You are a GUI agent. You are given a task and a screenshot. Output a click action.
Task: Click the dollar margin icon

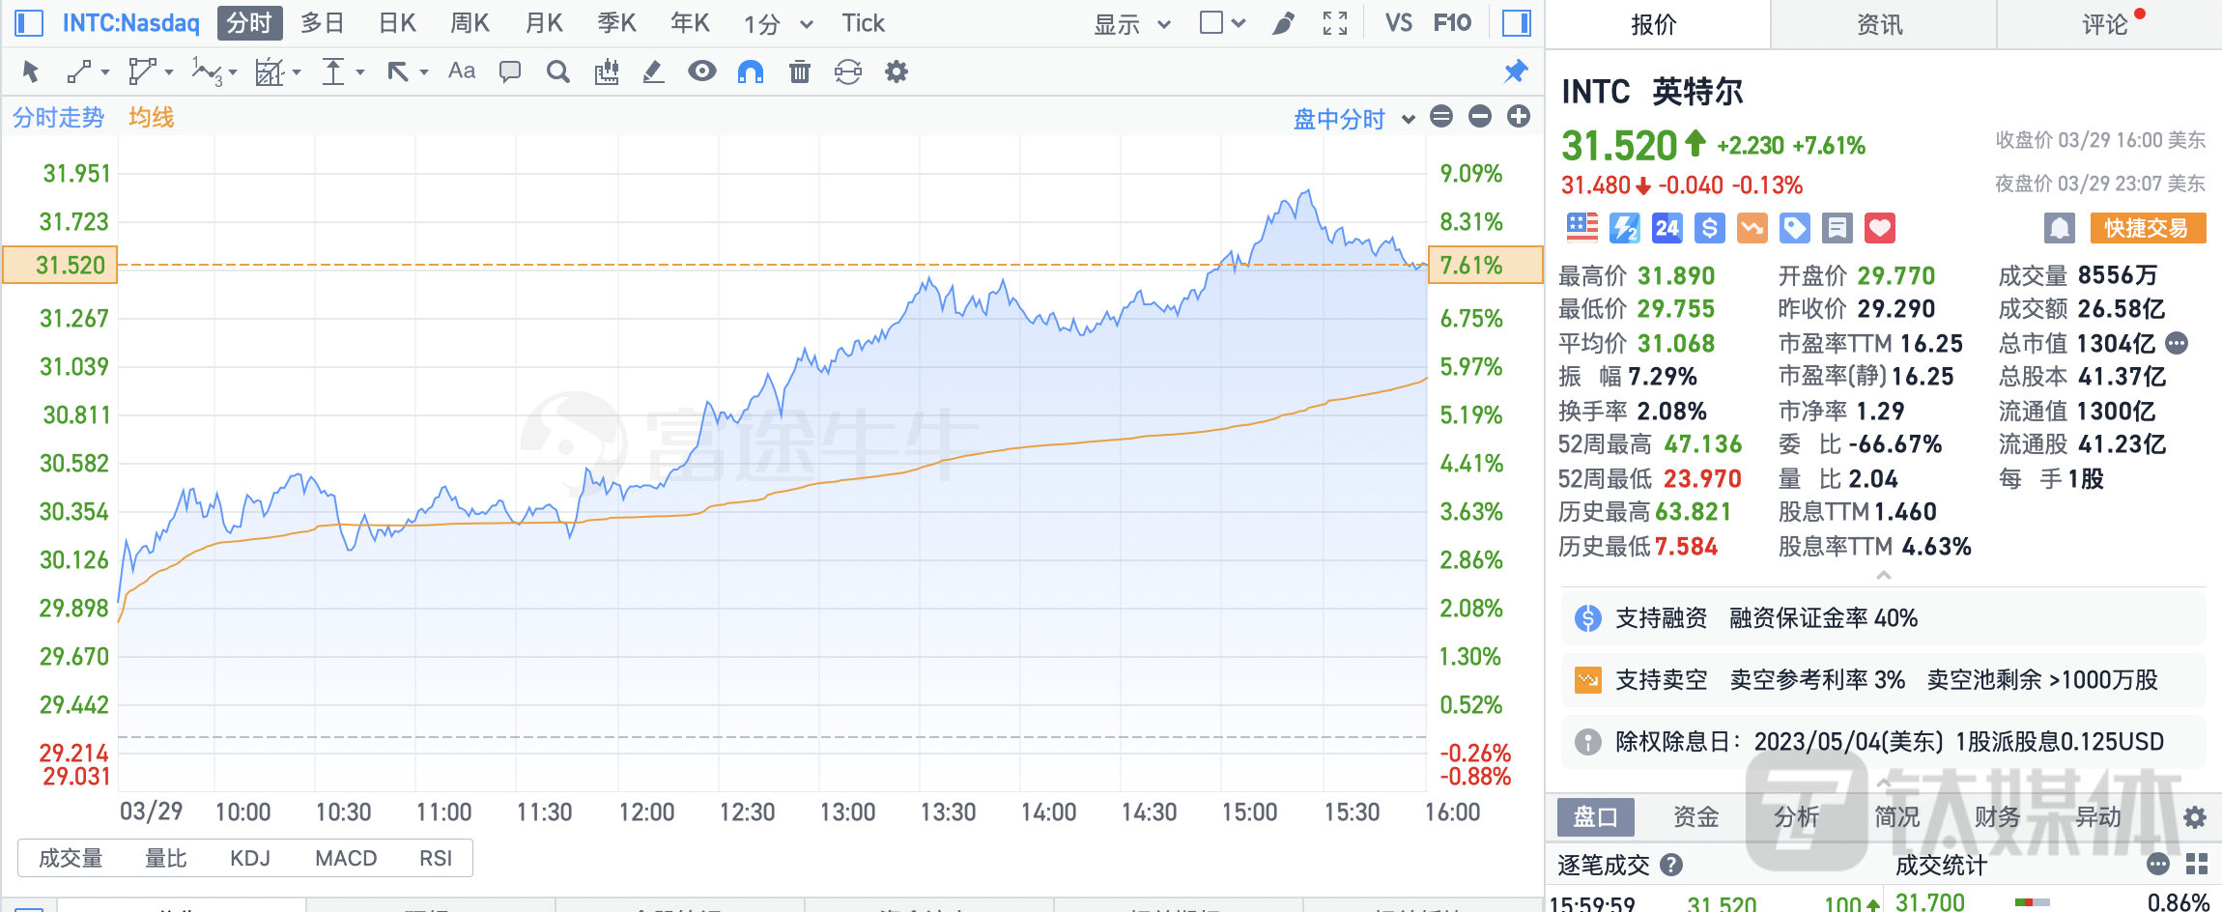click(x=1710, y=228)
